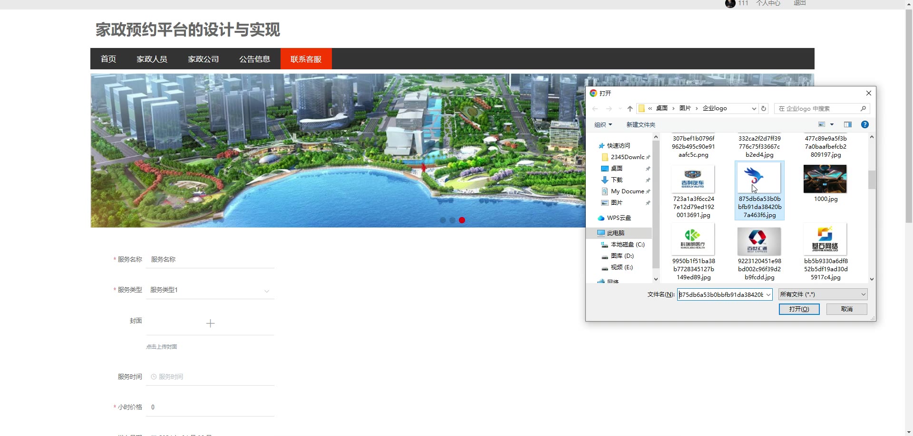Click the 文件名 input field

tap(721, 294)
